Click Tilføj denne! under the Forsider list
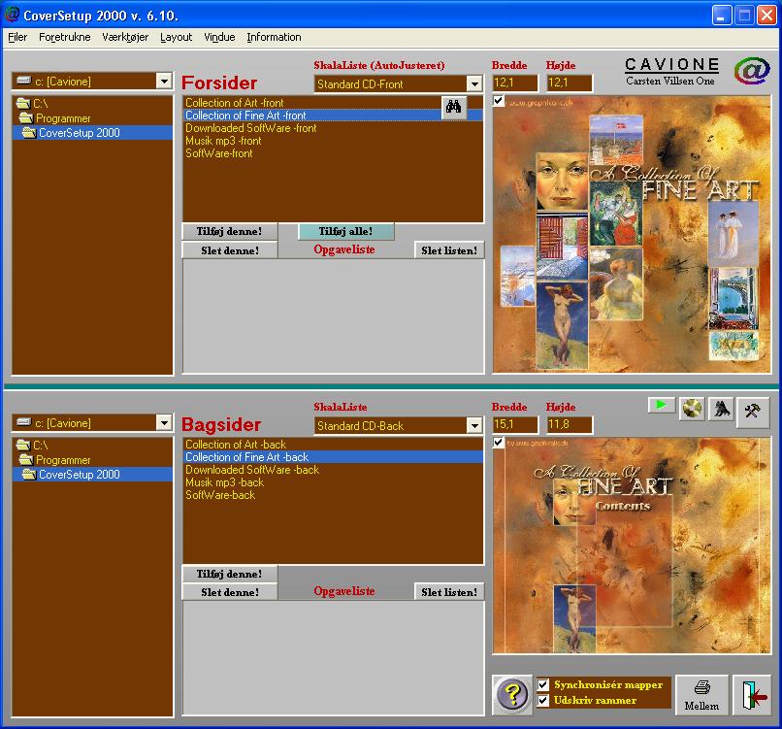This screenshot has width=782, height=729. coord(229,232)
